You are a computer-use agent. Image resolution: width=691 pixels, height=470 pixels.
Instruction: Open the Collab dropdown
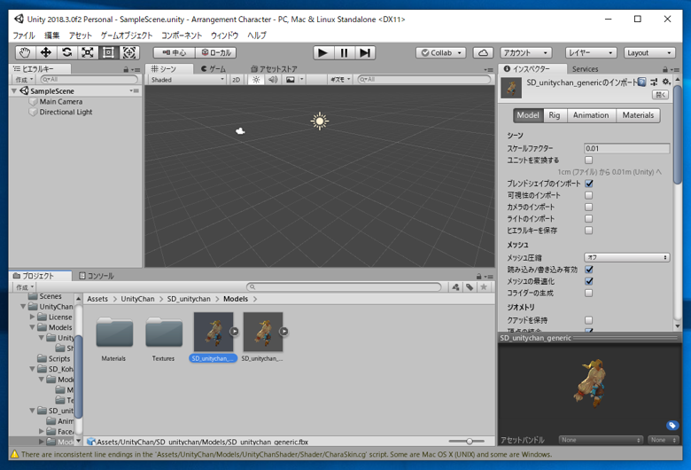coord(441,53)
